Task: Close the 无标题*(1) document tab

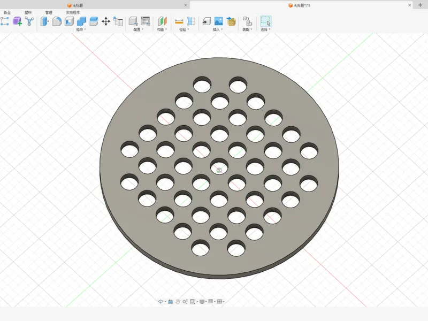Action: click(409, 5)
